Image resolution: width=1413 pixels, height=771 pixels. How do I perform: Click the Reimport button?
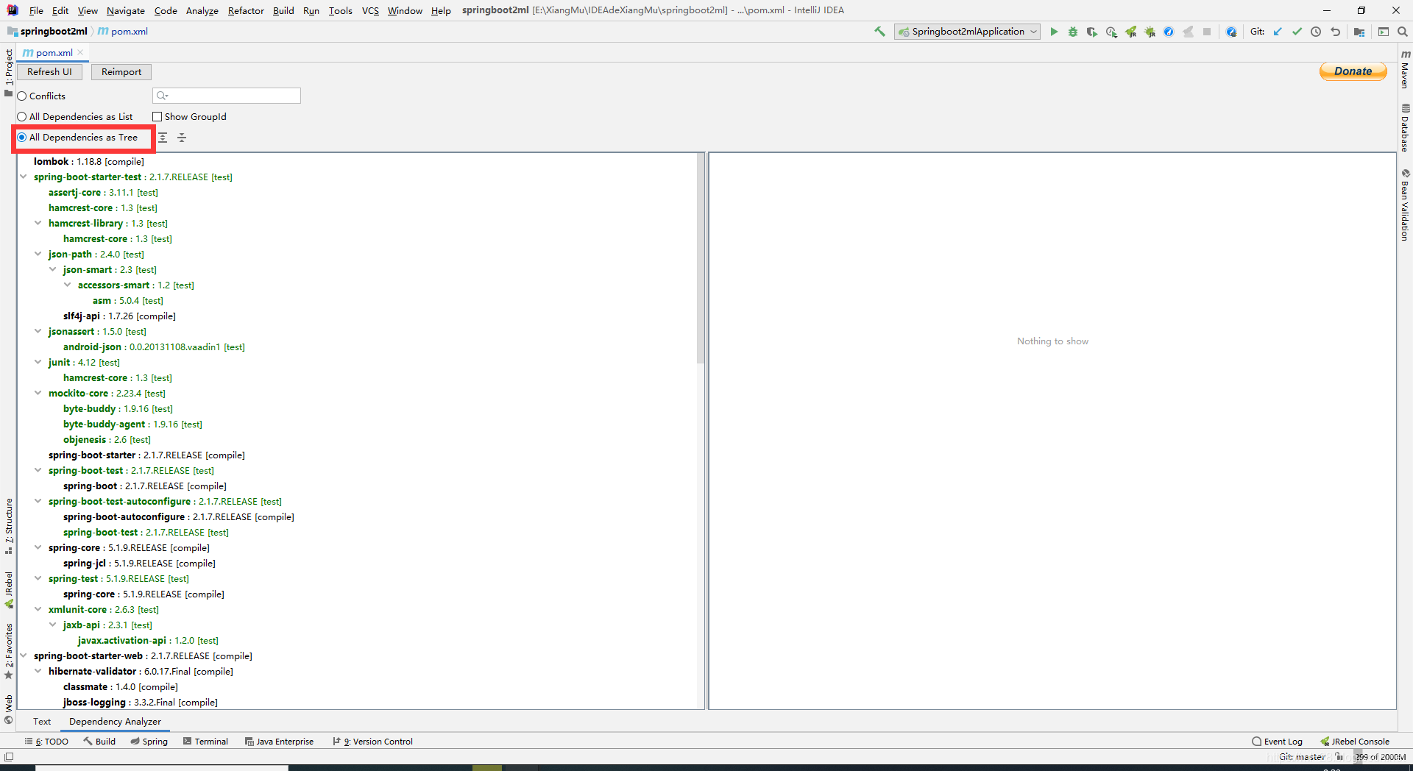point(121,72)
